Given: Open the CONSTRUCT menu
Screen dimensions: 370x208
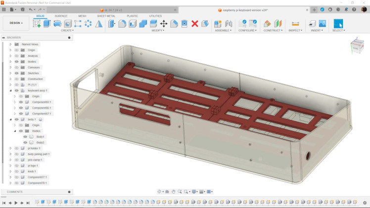Looking at the screenshot, I should (x=273, y=31).
